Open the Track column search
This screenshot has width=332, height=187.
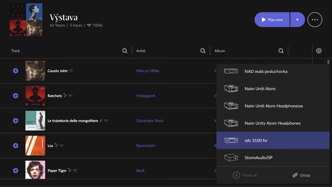click(x=125, y=51)
